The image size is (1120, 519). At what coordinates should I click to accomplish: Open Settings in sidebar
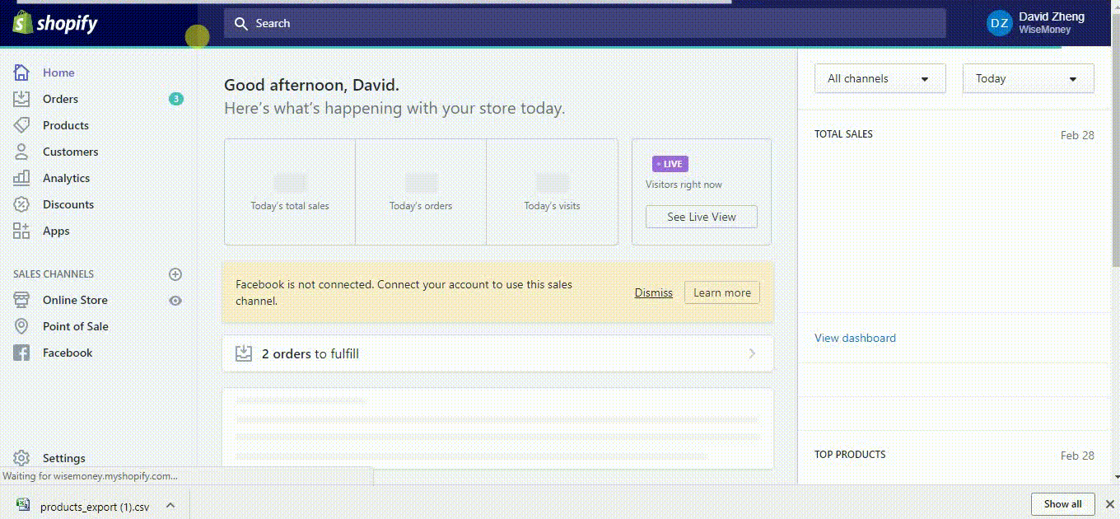click(64, 458)
